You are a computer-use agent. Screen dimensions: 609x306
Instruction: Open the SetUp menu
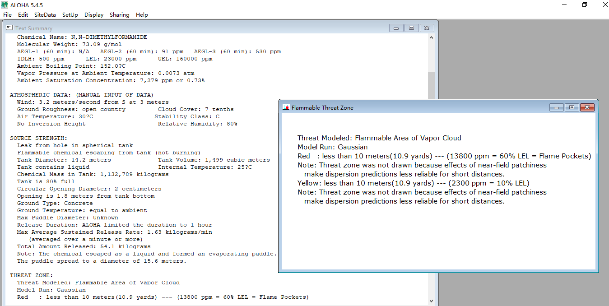(70, 15)
